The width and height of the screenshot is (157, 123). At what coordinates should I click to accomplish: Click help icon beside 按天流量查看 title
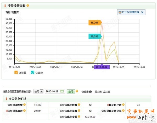click(28, 5)
